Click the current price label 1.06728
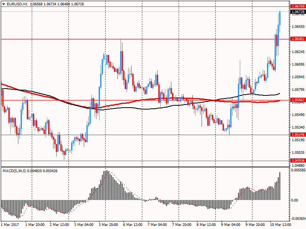The image size is (306, 229). pos(298,12)
